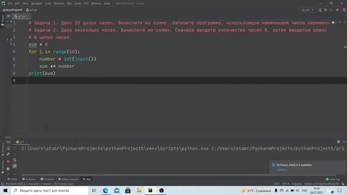The width and height of the screenshot is (347, 195).
Task: Click the PyCharm 2020.3.5 available notification title
Action: (294, 165)
